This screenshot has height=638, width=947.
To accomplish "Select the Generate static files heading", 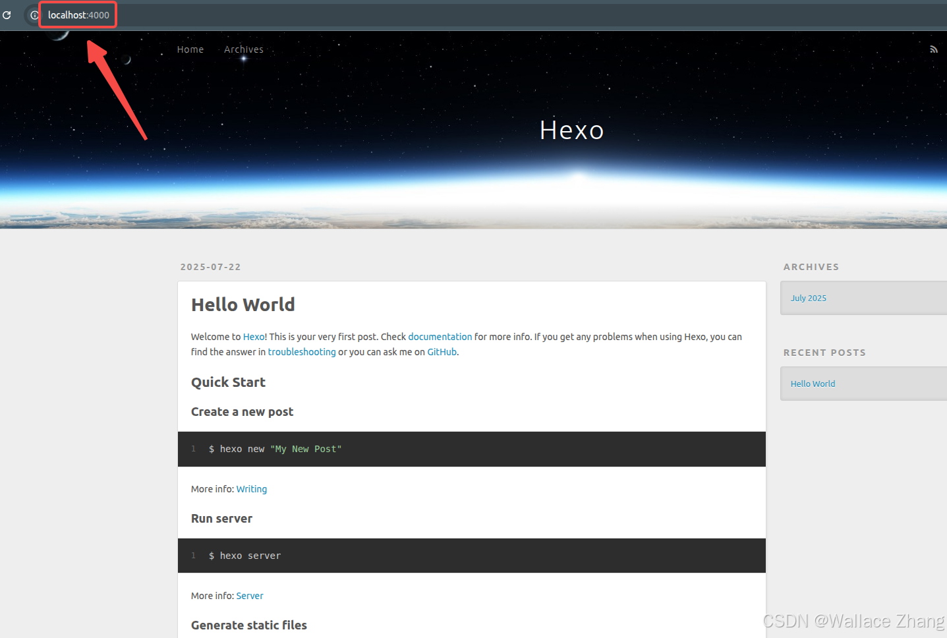I will coord(249,625).
